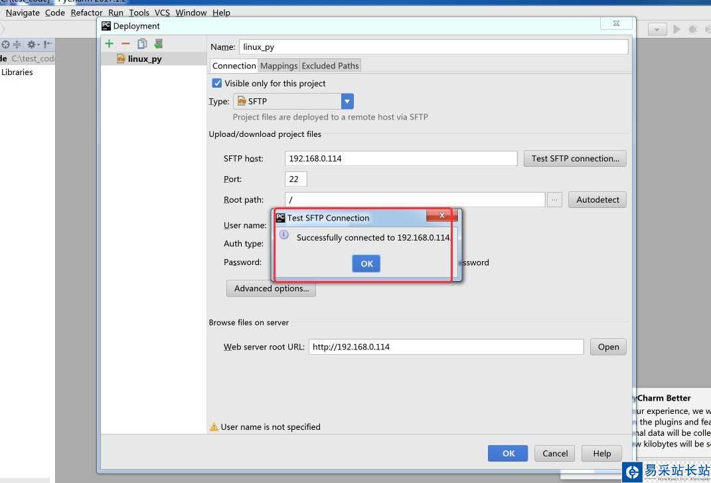Click the linux_py server SFTP icon
Image resolution: width=711 pixels, height=483 pixels.
(121, 58)
